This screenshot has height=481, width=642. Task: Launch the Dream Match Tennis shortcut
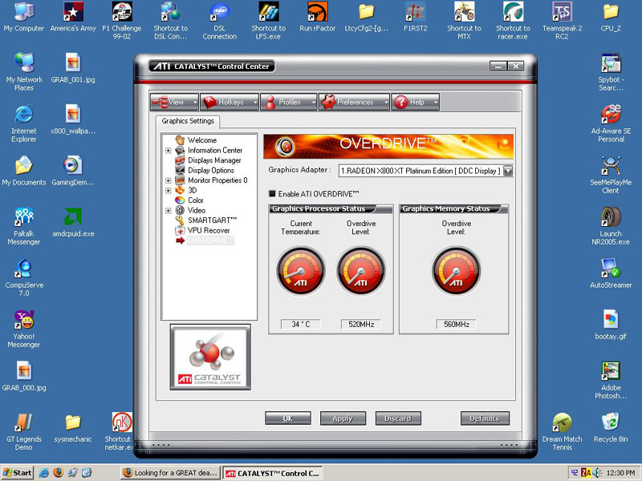(563, 431)
